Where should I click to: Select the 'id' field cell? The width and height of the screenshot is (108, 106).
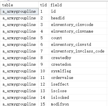pyautogui.click(x=78, y=12)
